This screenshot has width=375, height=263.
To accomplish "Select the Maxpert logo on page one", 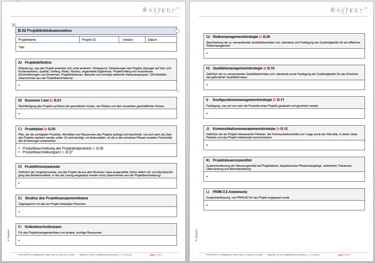I will pos(161,10).
